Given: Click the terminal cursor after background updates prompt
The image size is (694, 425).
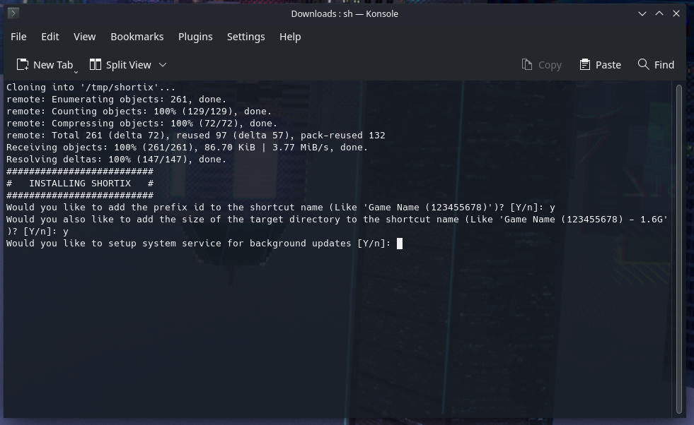Looking at the screenshot, I should click(400, 244).
